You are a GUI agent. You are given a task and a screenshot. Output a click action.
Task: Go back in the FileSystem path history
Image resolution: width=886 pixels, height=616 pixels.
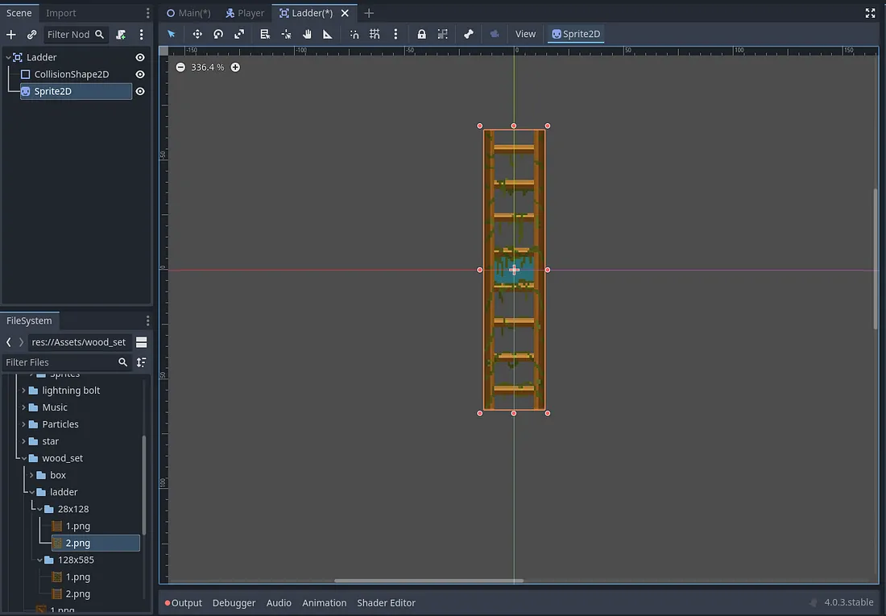[9, 342]
